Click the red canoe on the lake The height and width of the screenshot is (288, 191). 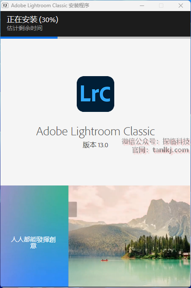104,260
